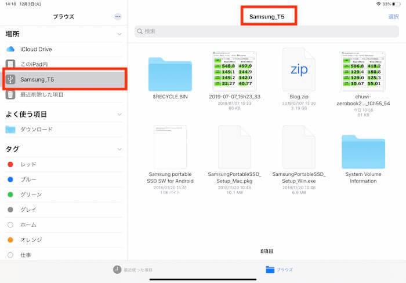Screen dimensions: 406x283
Task: Click the ダウンロード folder icon
Action: pos(10,129)
